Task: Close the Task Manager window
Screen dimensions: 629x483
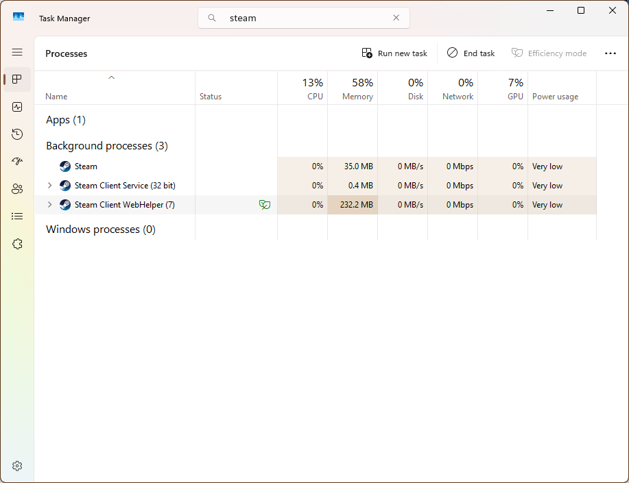Action: [612, 10]
